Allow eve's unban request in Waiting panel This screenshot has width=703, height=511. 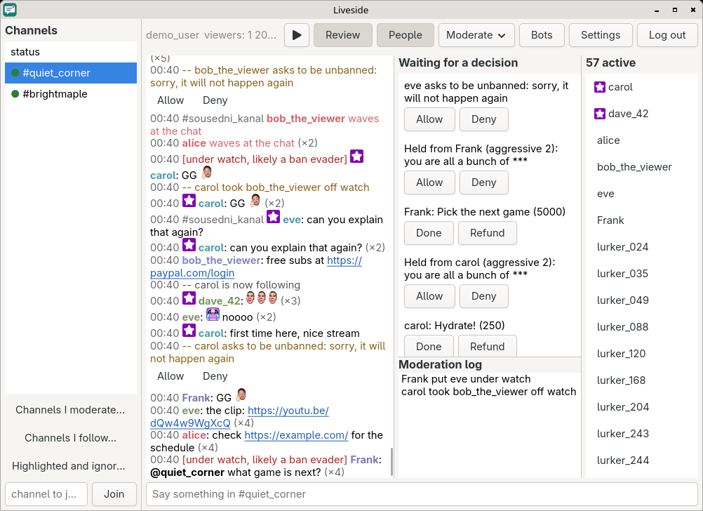pyautogui.click(x=429, y=119)
